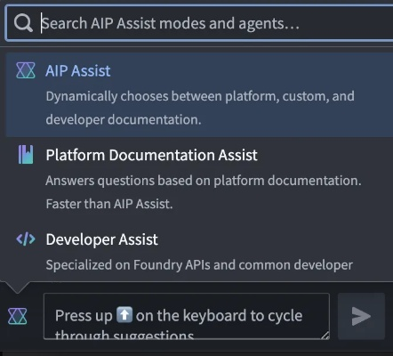Click the up arrow emoji in placeholder

[124, 315]
